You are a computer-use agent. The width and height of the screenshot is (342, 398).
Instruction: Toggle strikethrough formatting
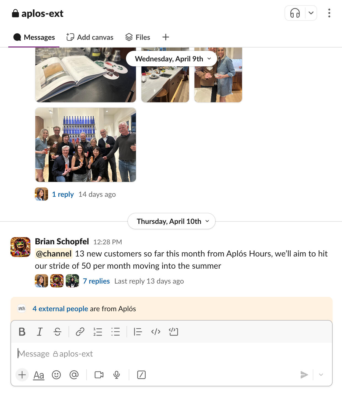57,332
